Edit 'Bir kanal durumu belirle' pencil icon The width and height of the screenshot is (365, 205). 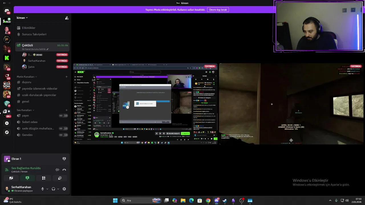point(48,49)
